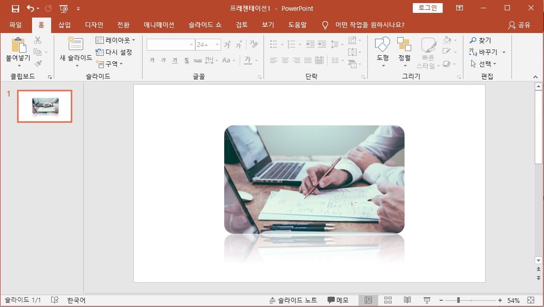Toggle underline formatting

click(175, 60)
